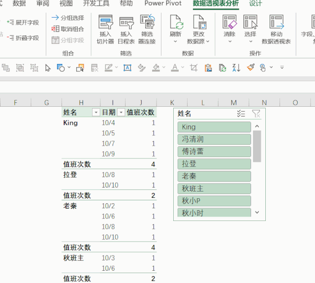315x283 pixels.
Task: Open the 开发工具 ribbon tab
Action: (x=96, y=3)
